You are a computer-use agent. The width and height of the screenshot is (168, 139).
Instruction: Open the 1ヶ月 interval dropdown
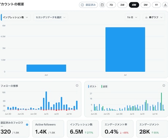(132, 17)
